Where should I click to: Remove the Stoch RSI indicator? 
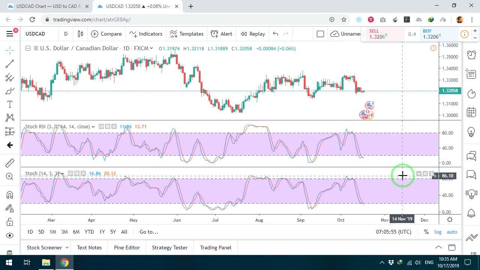point(114,127)
